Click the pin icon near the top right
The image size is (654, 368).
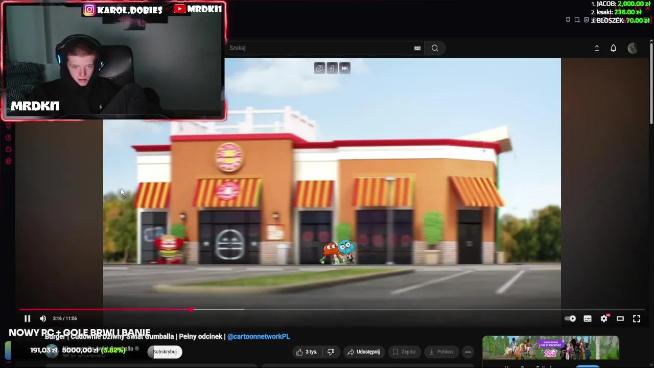tap(568, 20)
